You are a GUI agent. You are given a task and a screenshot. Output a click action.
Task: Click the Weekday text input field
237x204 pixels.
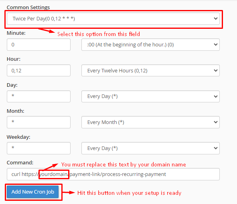point(38,148)
